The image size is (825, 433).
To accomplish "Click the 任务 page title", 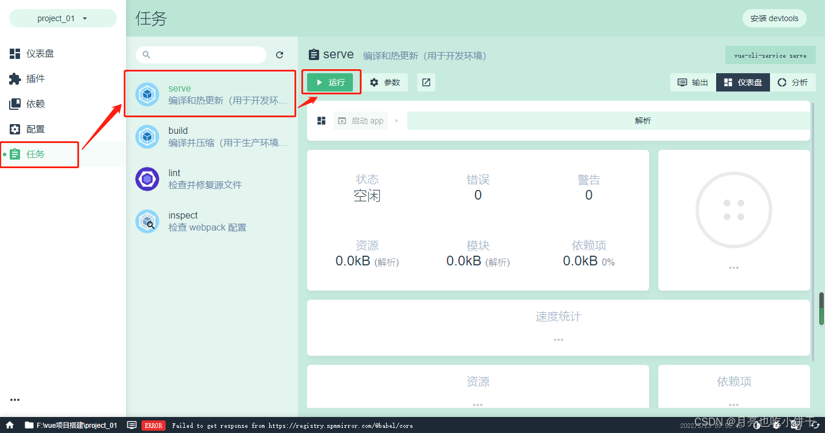I will 151,18.
